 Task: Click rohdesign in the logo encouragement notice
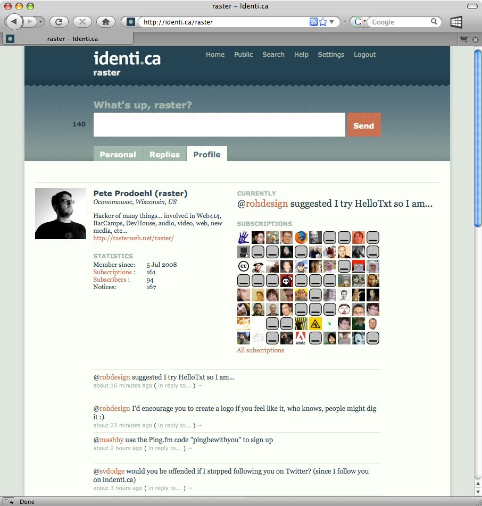(115, 408)
